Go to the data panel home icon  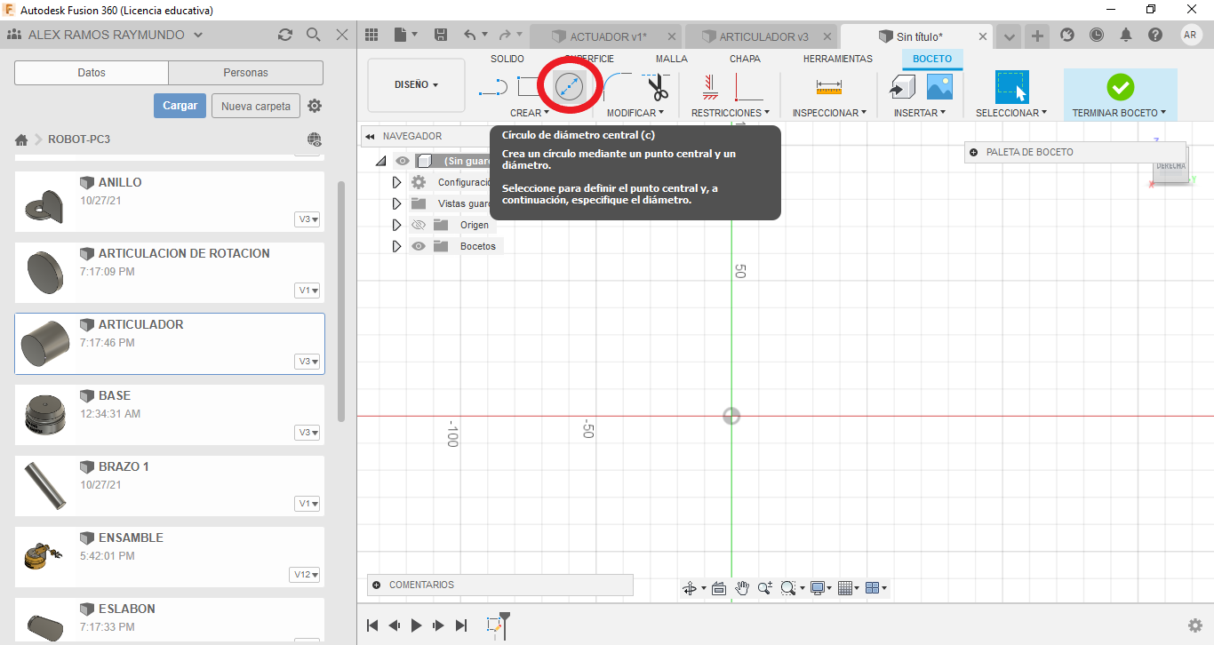point(22,139)
